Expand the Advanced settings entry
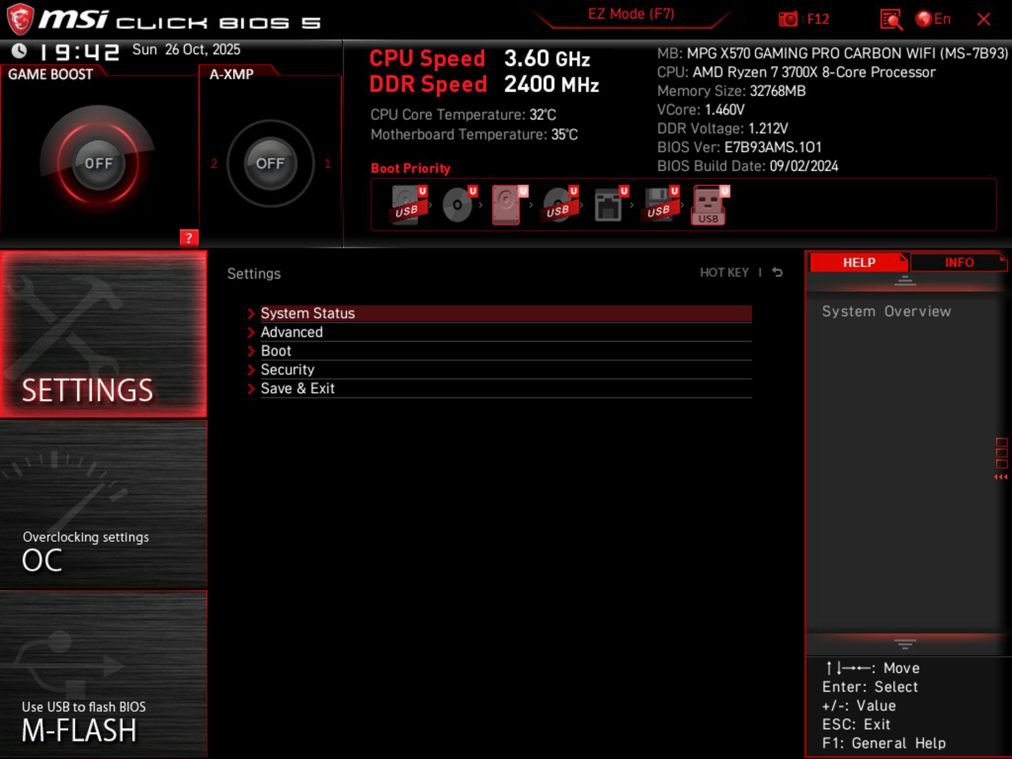1012x759 pixels. [291, 332]
